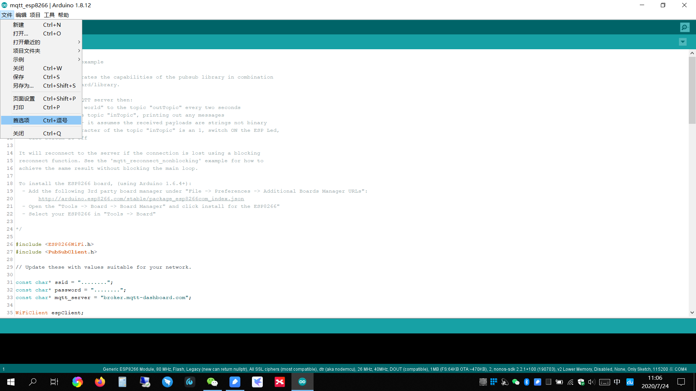Click the Arduino icon in taskbar
Image resolution: width=696 pixels, height=391 pixels.
click(302, 382)
